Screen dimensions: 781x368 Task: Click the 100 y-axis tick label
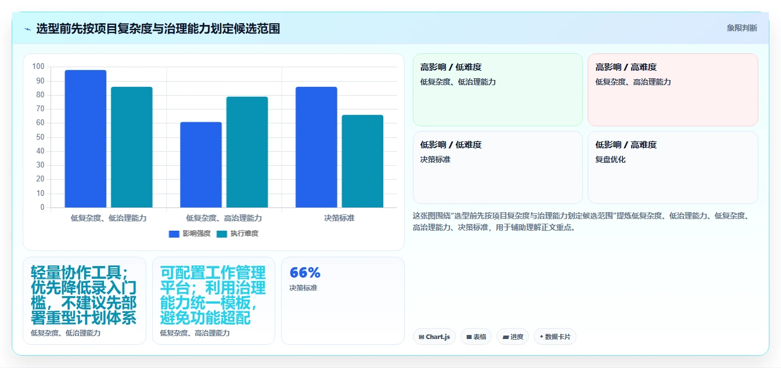click(x=38, y=67)
